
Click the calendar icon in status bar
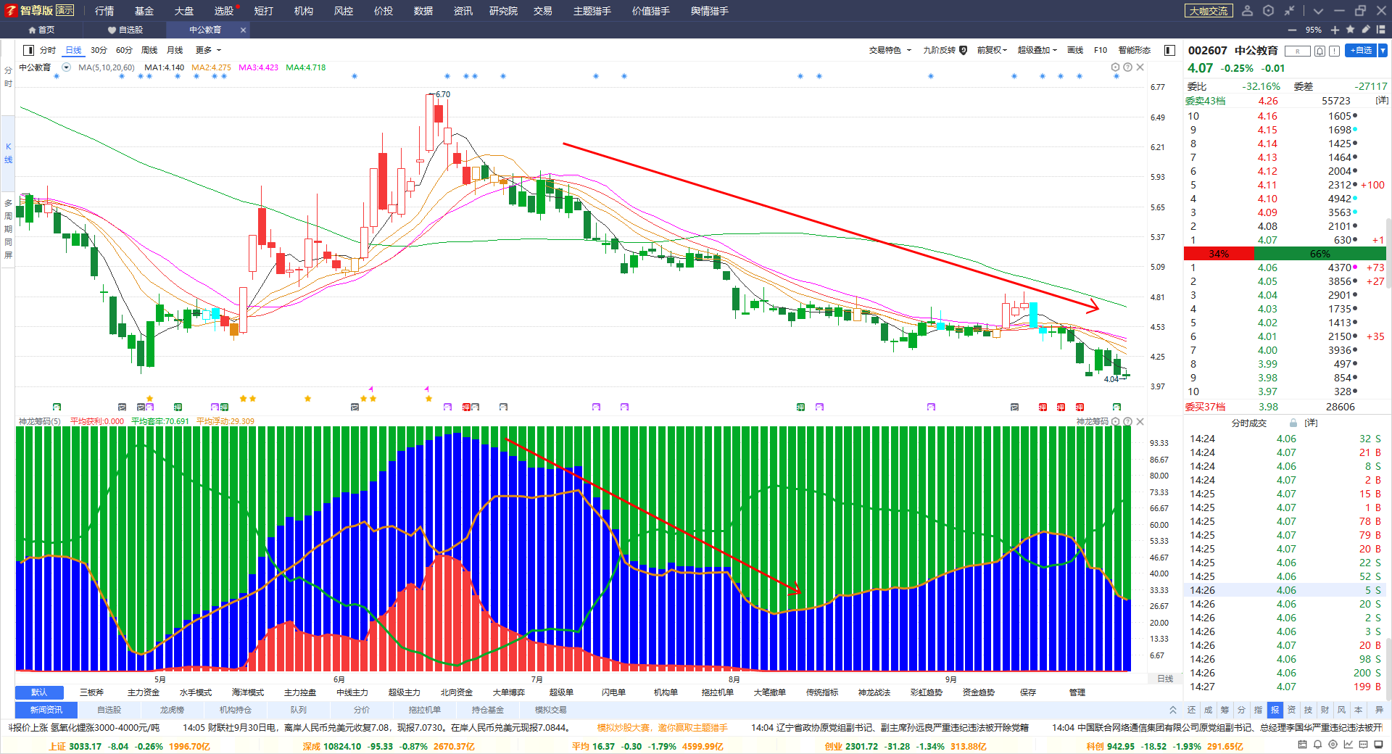point(1303,745)
